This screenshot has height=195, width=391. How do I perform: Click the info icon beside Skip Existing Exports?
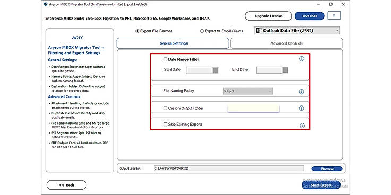pos(302,126)
